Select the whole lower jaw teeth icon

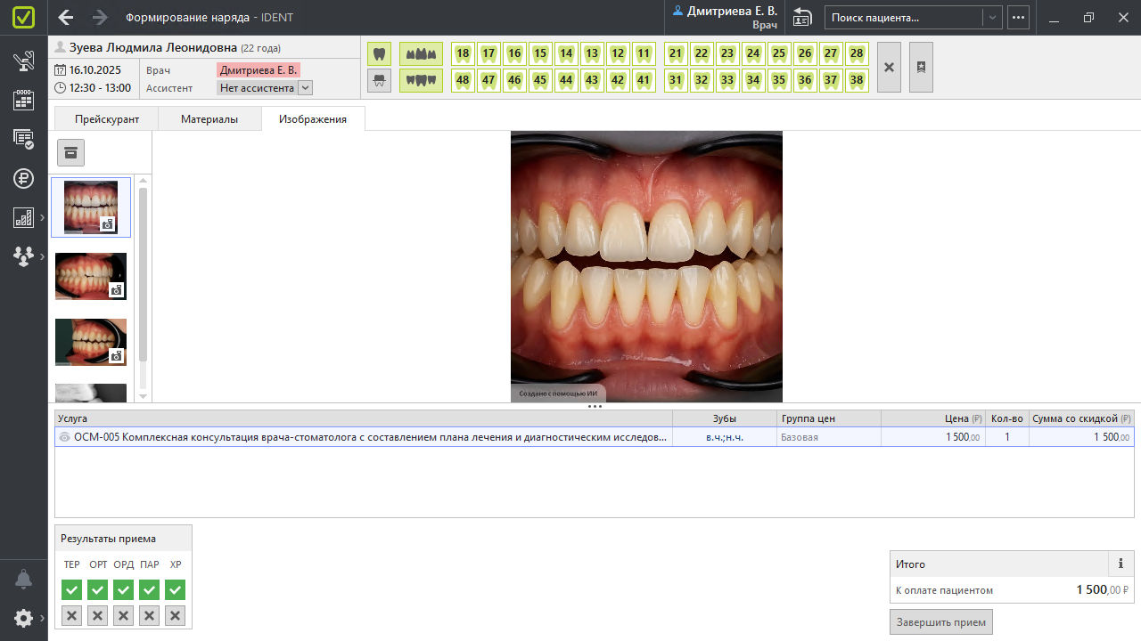421,80
